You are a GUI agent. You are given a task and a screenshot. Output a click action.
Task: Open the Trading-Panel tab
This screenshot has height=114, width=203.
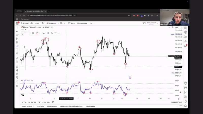coord(90,106)
